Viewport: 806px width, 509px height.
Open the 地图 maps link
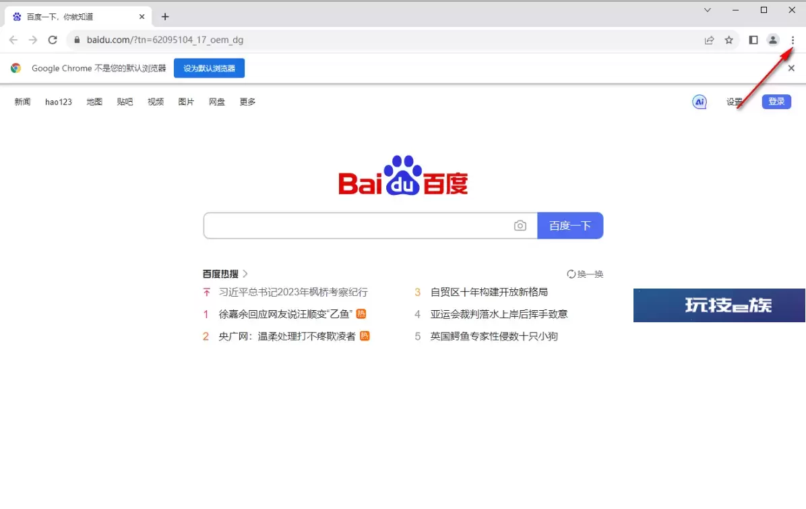(94, 102)
